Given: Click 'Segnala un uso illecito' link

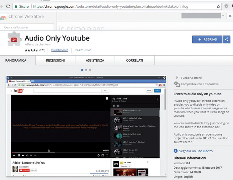Looking at the screenshot, I should click(x=196, y=151).
